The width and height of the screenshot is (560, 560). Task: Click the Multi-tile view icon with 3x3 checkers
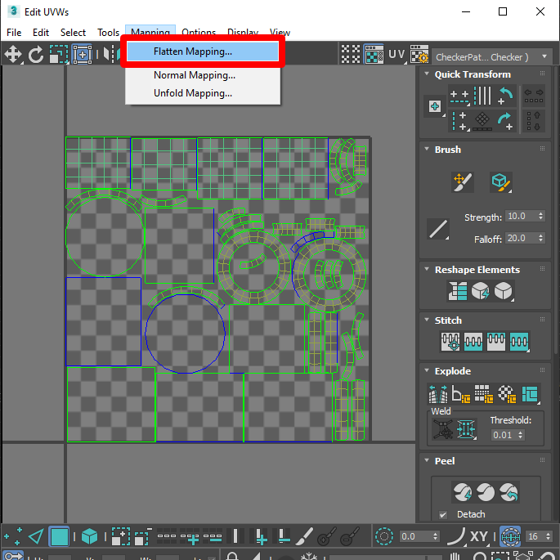(x=351, y=54)
